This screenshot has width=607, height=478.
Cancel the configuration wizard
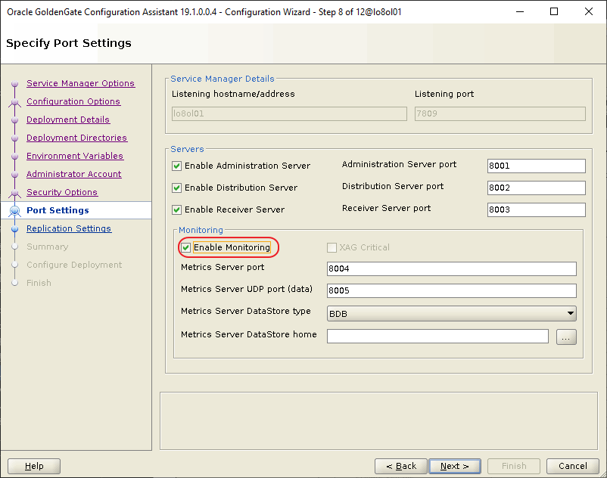click(573, 467)
